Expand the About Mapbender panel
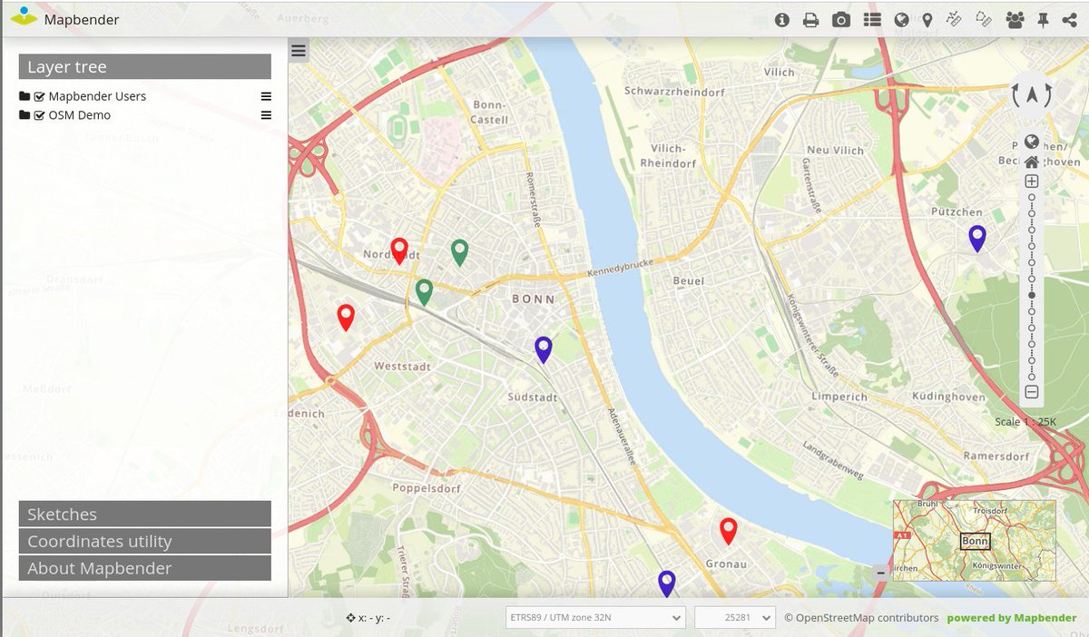 (x=145, y=568)
